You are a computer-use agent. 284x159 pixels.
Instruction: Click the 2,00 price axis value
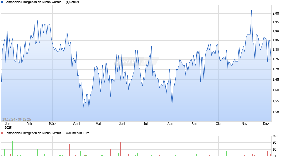276,13
